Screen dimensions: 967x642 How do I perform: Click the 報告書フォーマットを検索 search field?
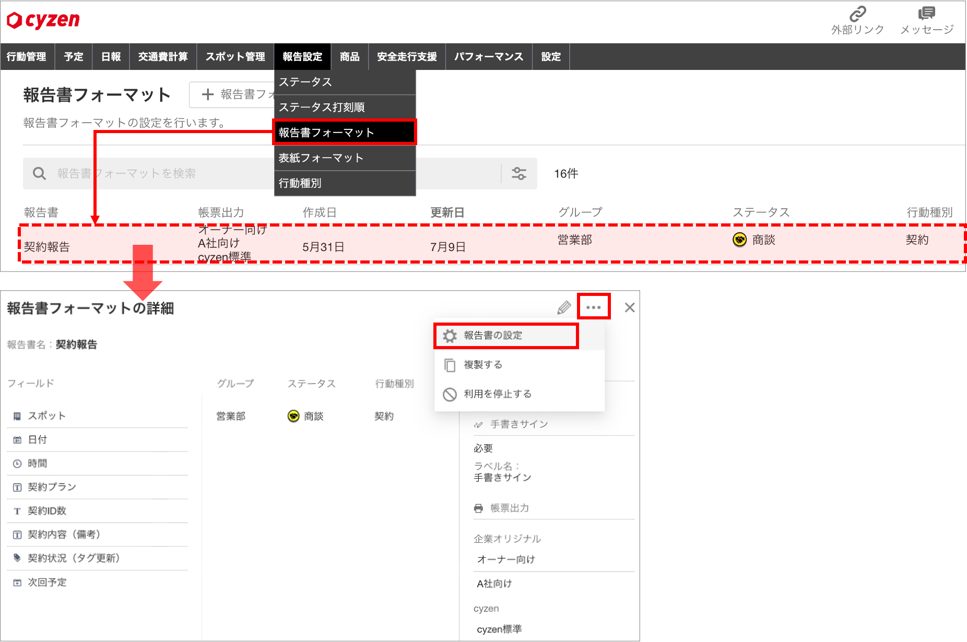coord(157,173)
